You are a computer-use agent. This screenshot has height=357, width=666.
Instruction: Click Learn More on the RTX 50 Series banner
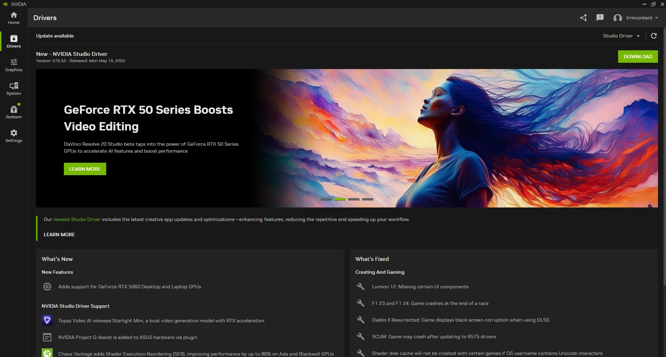coord(84,169)
